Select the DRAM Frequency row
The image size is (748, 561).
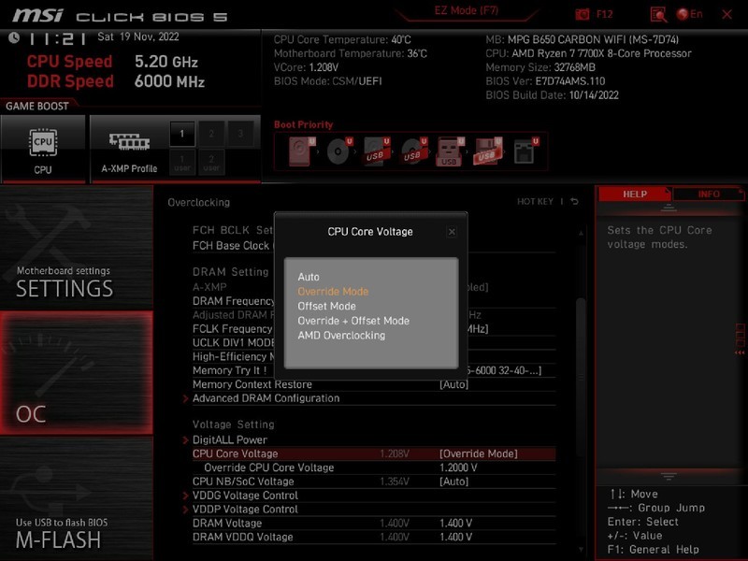pyautogui.click(x=373, y=301)
